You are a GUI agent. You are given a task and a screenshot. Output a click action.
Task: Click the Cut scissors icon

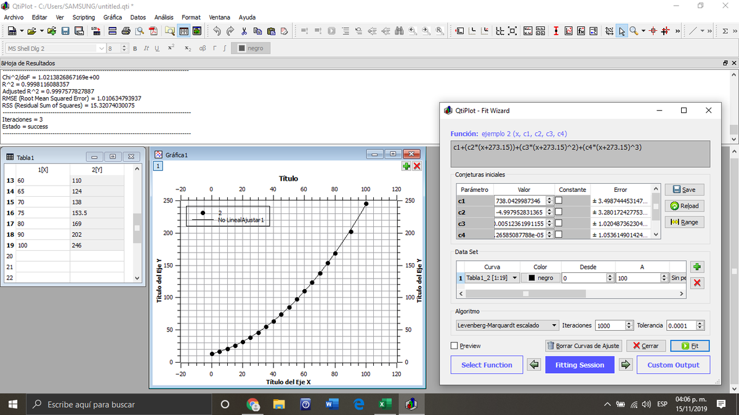(244, 31)
